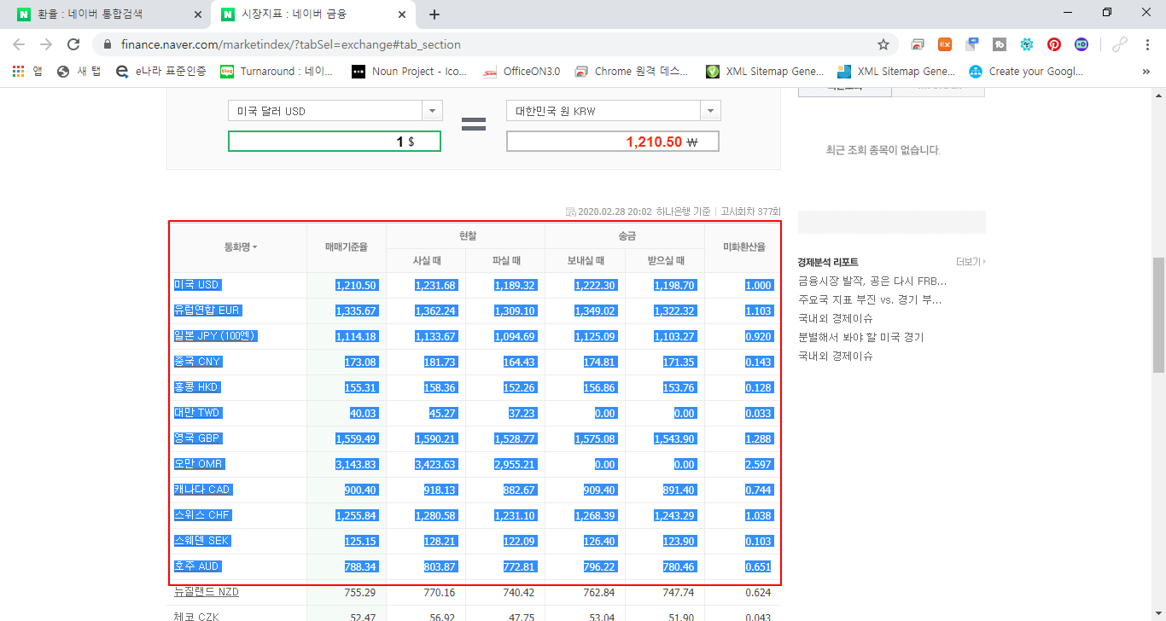Open the OfficeON3.0 bookmark
The width and height of the screenshot is (1166, 621).
pyautogui.click(x=522, y=72)
